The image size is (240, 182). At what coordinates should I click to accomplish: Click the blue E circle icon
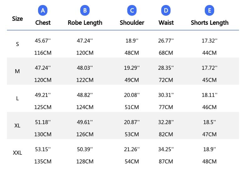[x=209, y=10]
